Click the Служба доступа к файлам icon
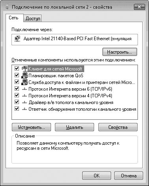The image size is (149, 186). tap(25, 82)
